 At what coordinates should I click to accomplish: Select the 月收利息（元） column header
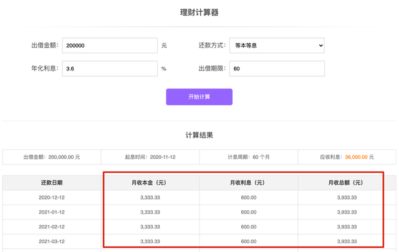coord(249,183)
